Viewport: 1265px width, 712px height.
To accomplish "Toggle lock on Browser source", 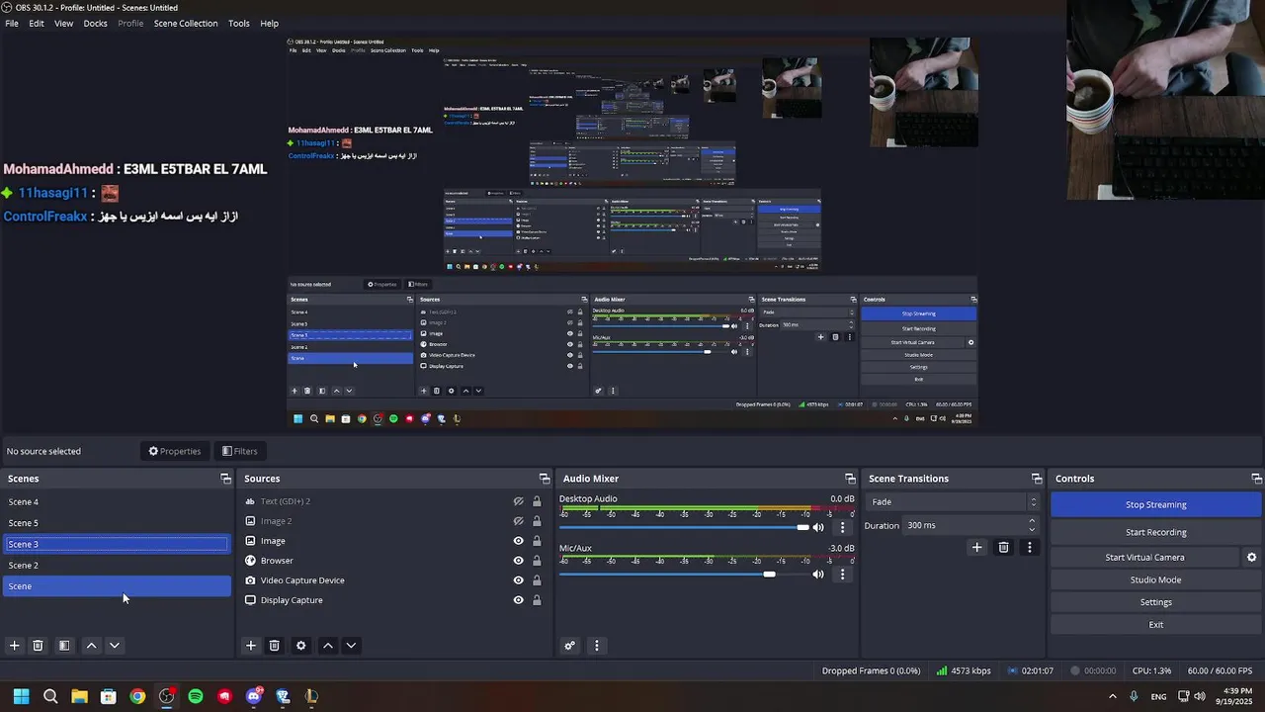I will point(537,561).
